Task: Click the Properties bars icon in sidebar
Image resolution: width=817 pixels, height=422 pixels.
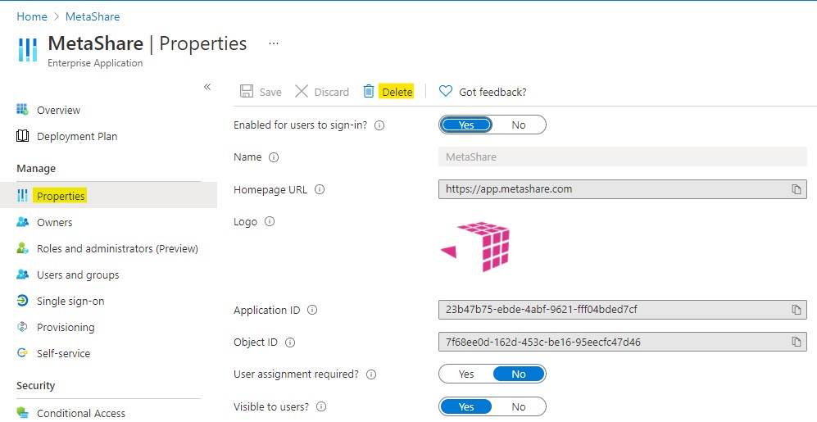Action: point(22,196)
